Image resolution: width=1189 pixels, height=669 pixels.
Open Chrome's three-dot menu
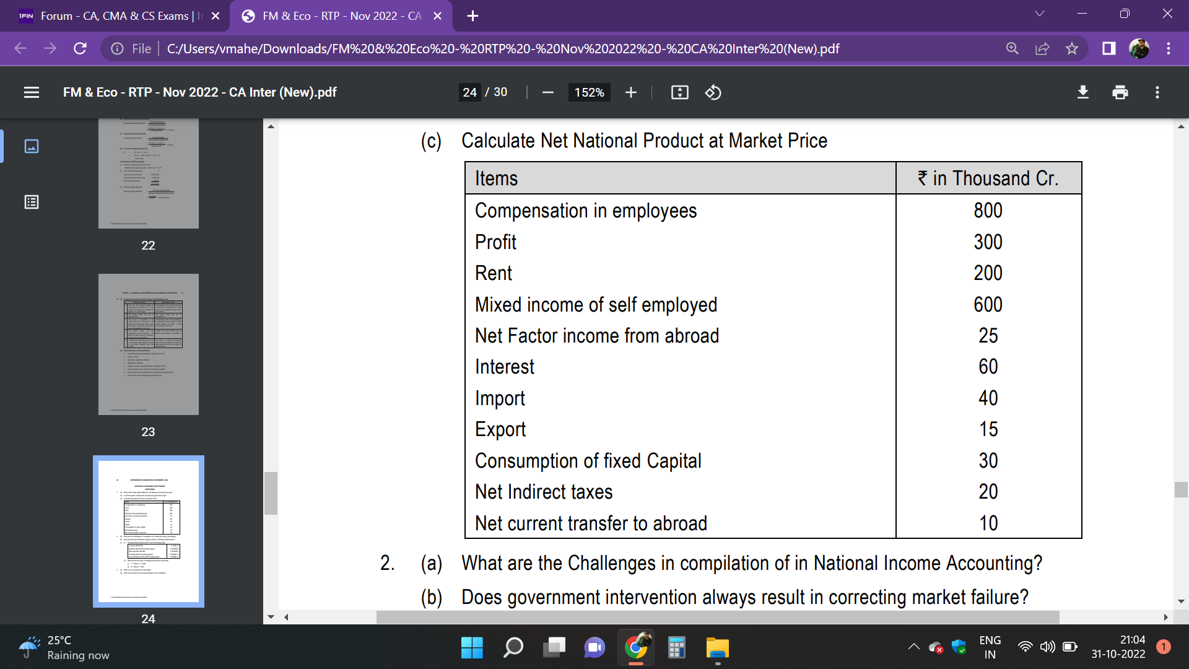click(x=1169, y=48)
